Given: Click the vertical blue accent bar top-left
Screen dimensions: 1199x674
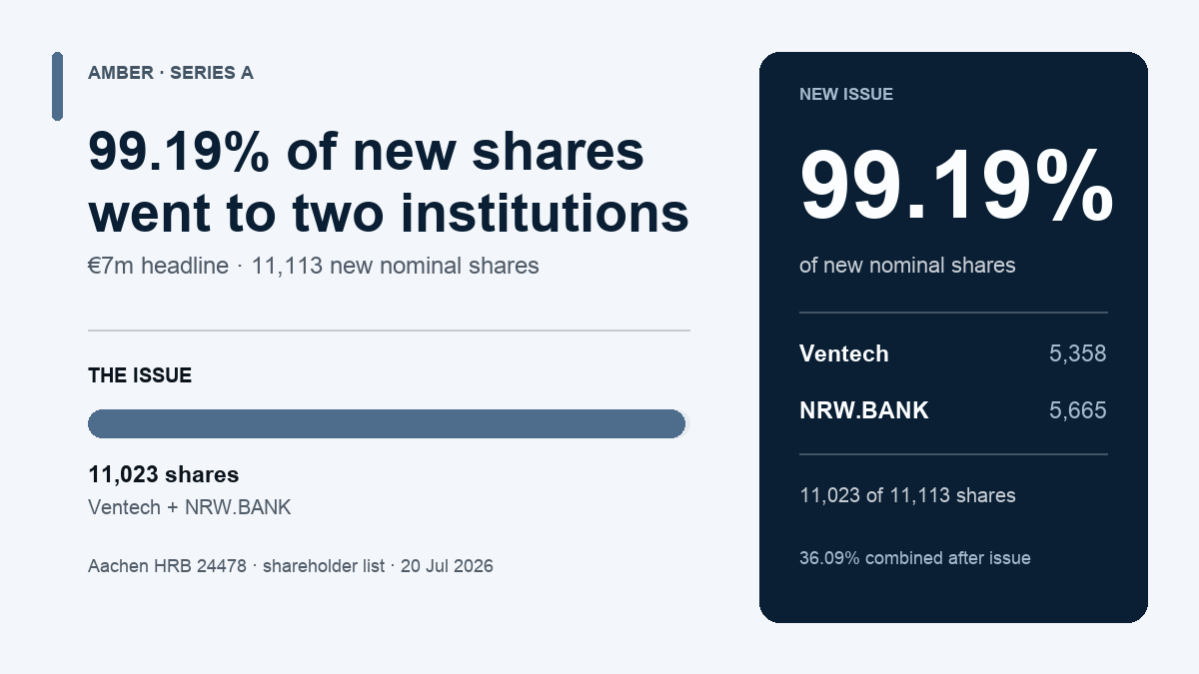Looking at the screenshot, I should tap(57, 87).
